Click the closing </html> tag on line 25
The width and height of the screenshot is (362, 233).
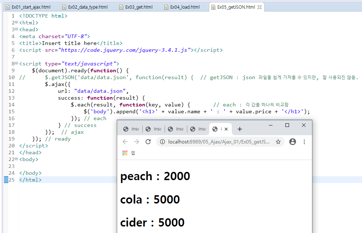[31, 180]
